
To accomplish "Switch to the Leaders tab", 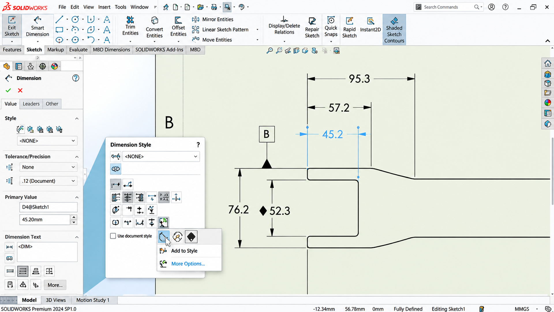I will [x=31, y=104].
